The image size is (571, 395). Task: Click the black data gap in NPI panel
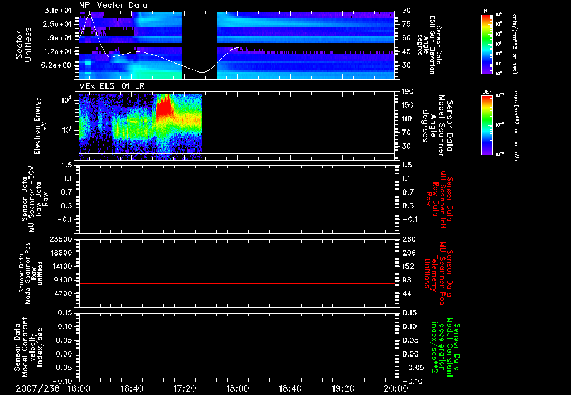[x=200, y=45]
